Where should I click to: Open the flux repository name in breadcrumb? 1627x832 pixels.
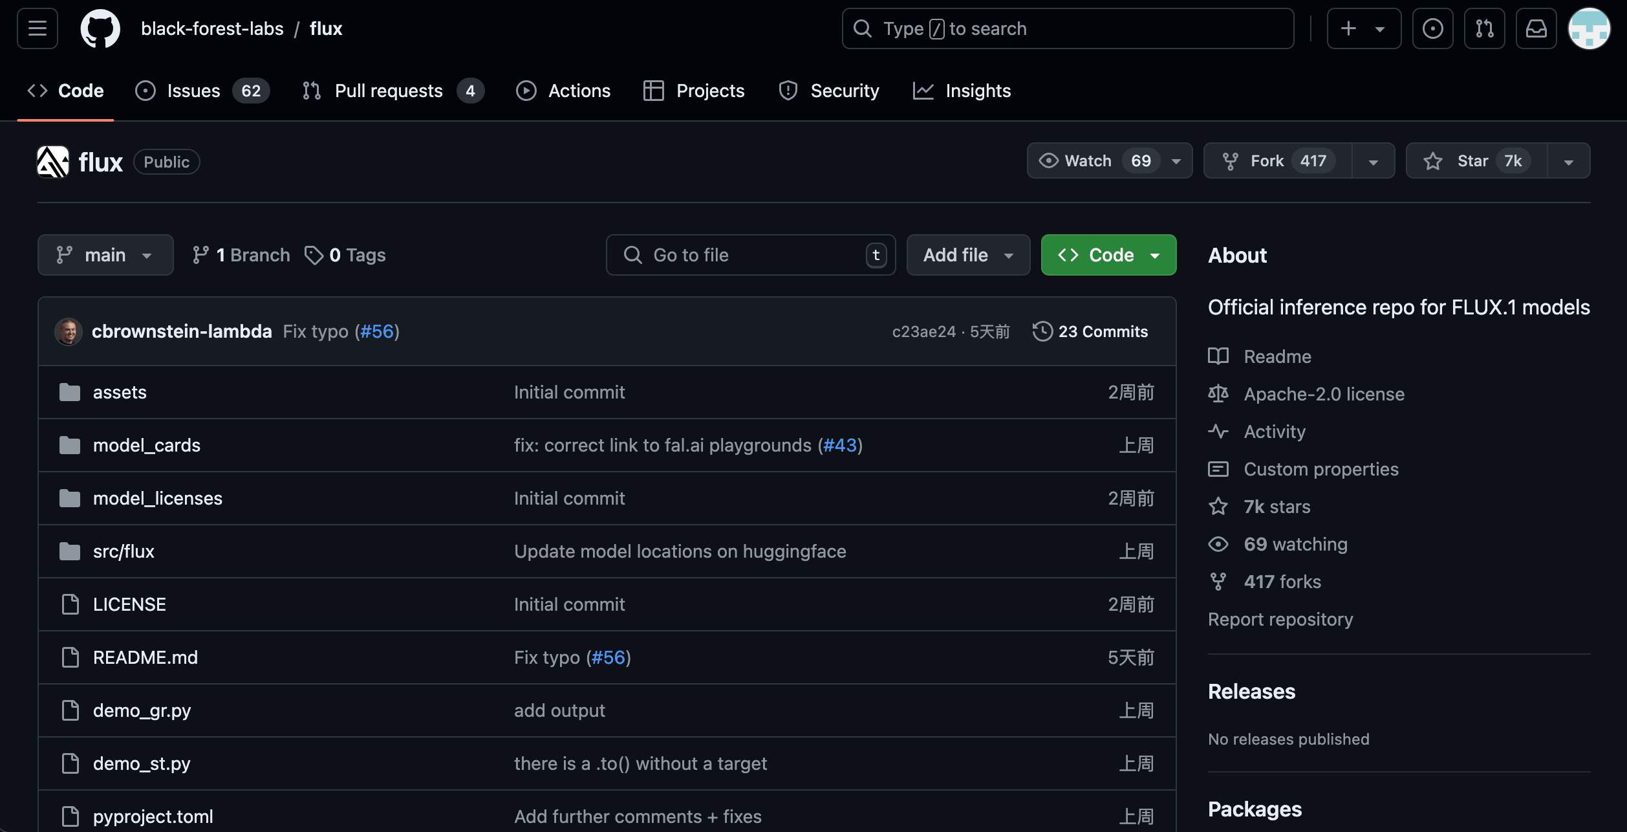pyautogui.click(x=326, y=28)
